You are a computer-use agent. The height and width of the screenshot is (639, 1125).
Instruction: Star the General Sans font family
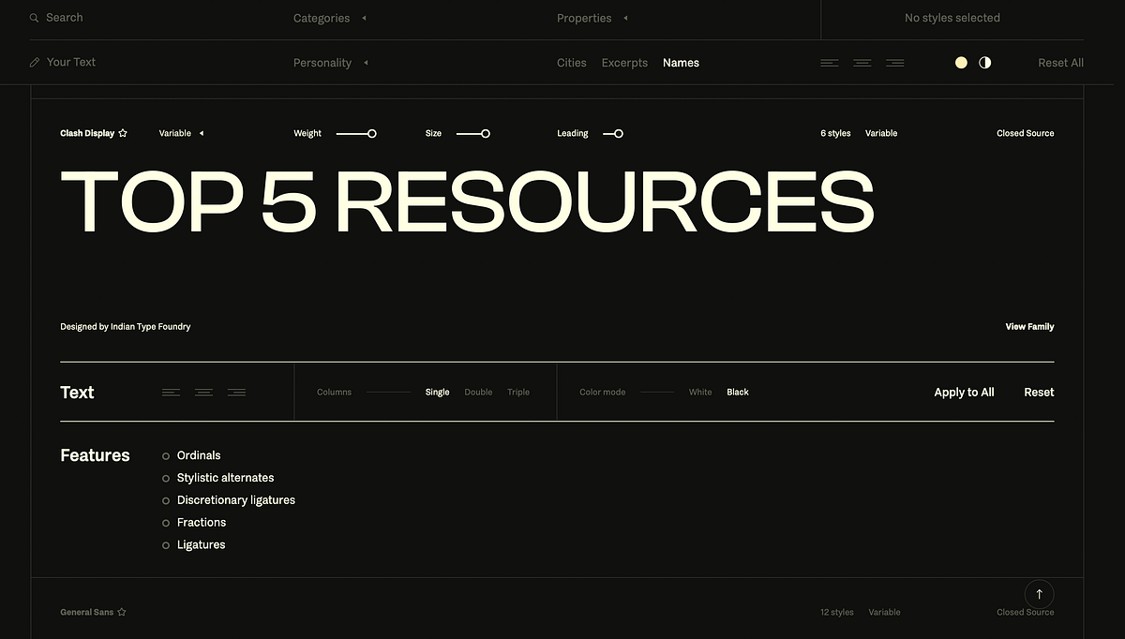123,611
